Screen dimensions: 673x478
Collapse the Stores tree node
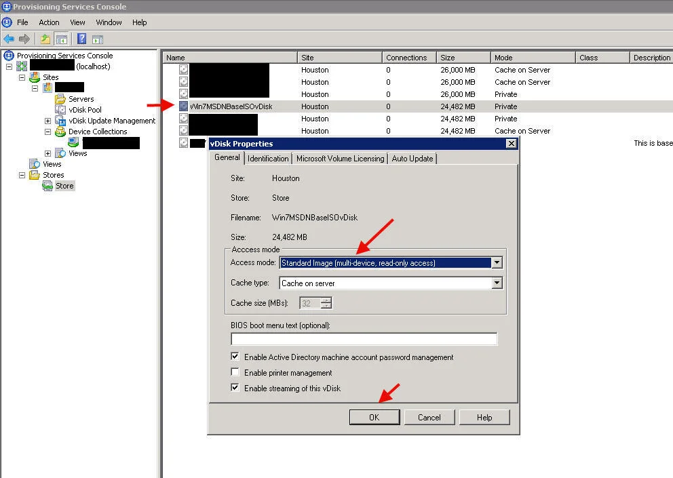[x=22, y=175]
